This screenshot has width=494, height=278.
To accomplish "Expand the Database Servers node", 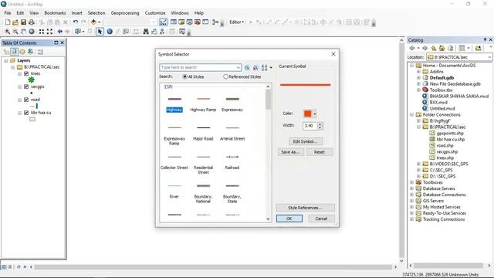I will coord(411,188).
